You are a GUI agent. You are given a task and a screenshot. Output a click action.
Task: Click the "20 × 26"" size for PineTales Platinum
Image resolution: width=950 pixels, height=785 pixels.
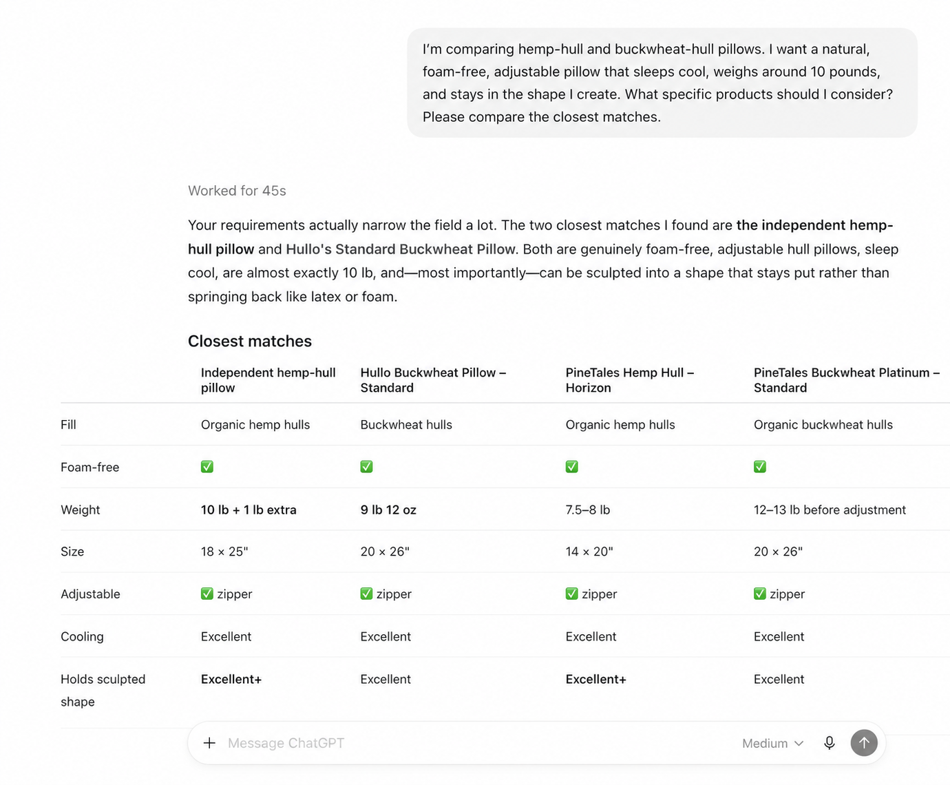778,552
